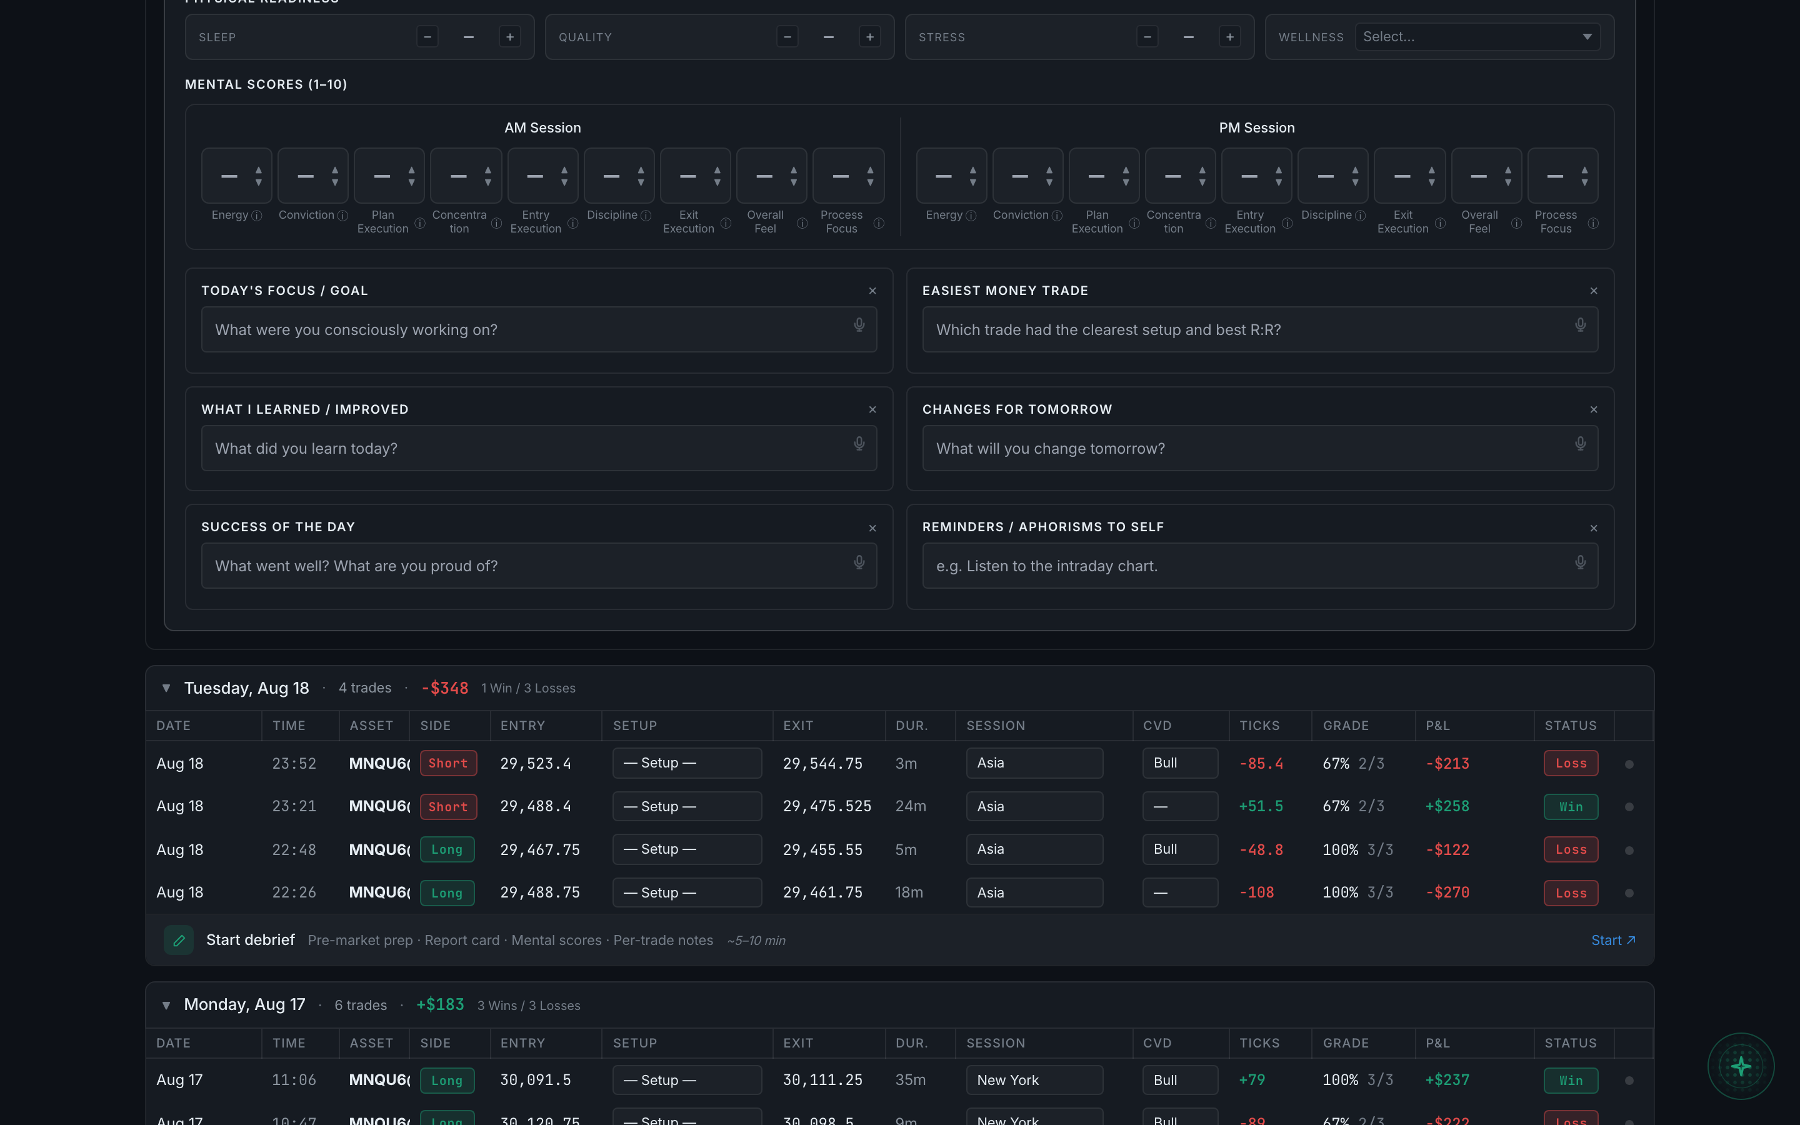Click status dot on the 22:48 trade row
The width and height of the screenshot is (1800, 1125).
[x=1629, y=851]
